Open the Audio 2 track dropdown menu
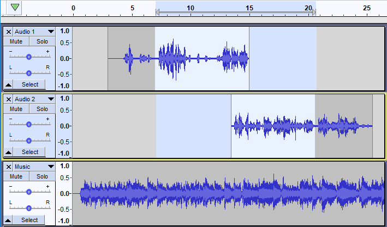387x227 pixels. 51,99
